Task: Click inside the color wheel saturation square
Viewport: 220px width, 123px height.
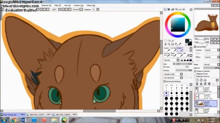Action: coord(178,25)
